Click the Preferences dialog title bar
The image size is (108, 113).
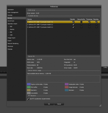click(54, 7)
